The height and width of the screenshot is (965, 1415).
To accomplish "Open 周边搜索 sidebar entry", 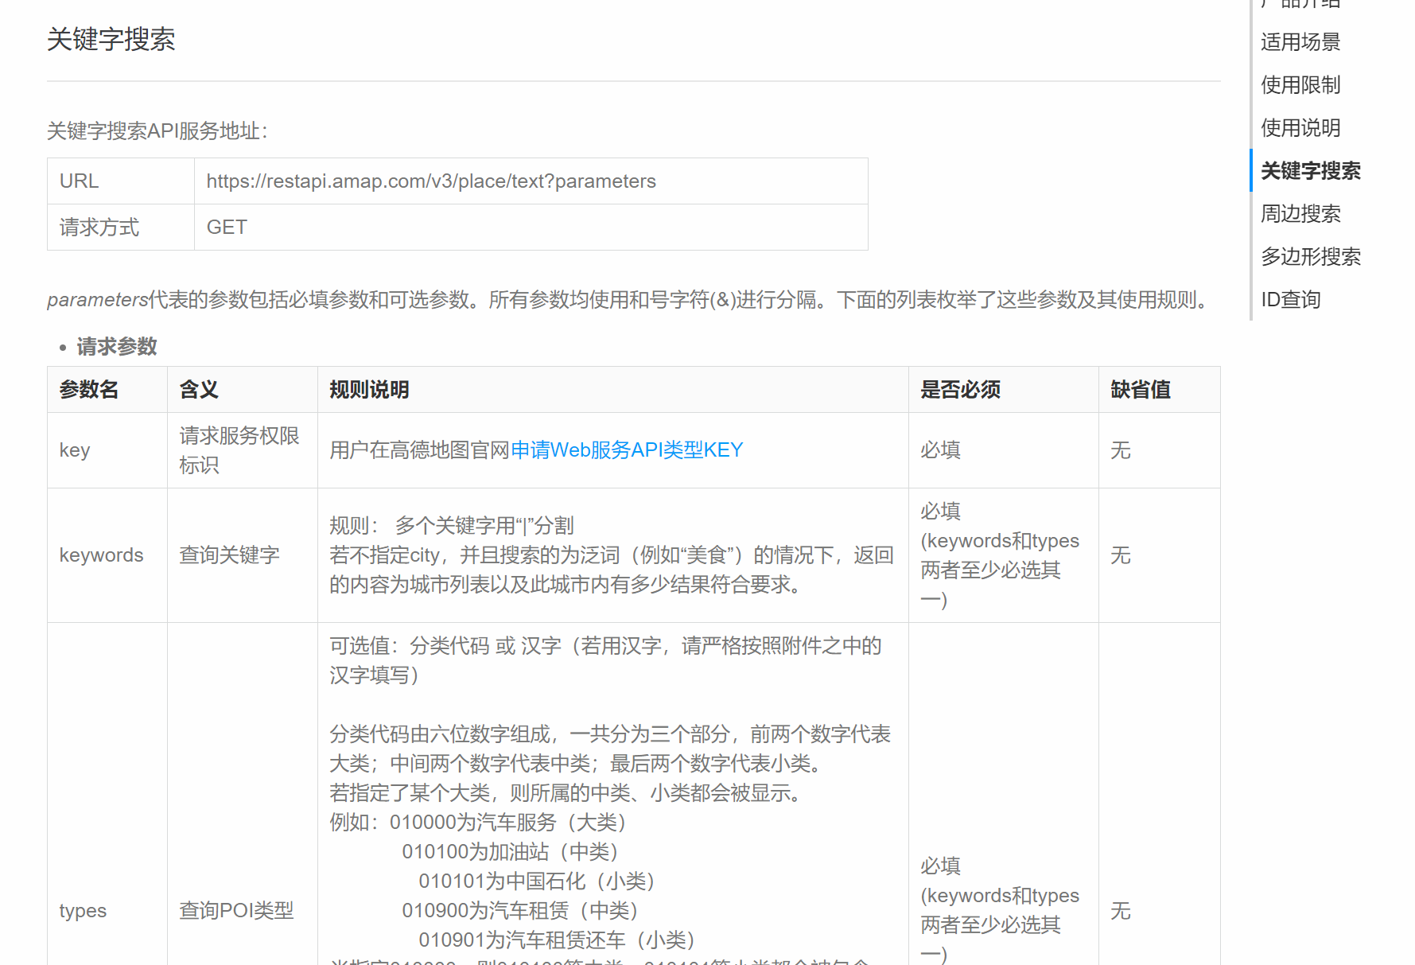I will 1300,213.
